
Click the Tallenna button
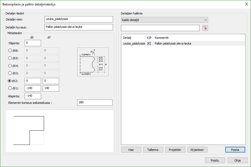coord(153,150)
